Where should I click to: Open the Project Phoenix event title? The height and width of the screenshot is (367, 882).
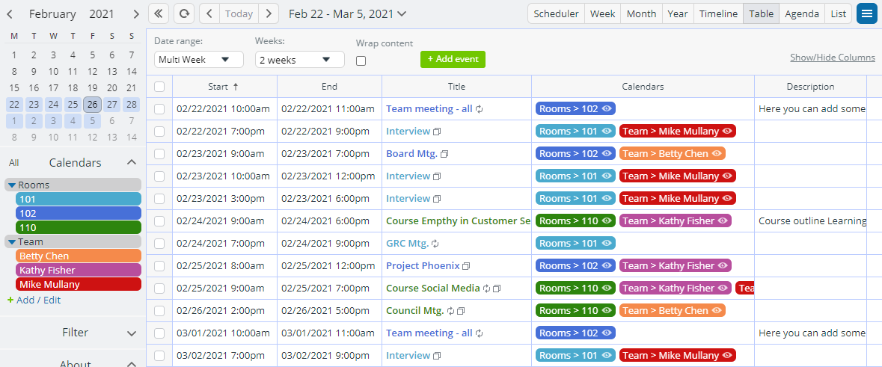423,266
